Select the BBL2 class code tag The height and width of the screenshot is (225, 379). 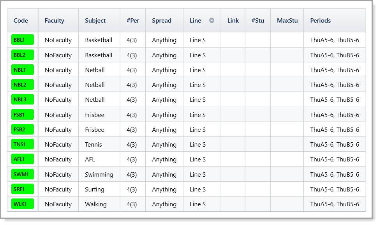23,55
